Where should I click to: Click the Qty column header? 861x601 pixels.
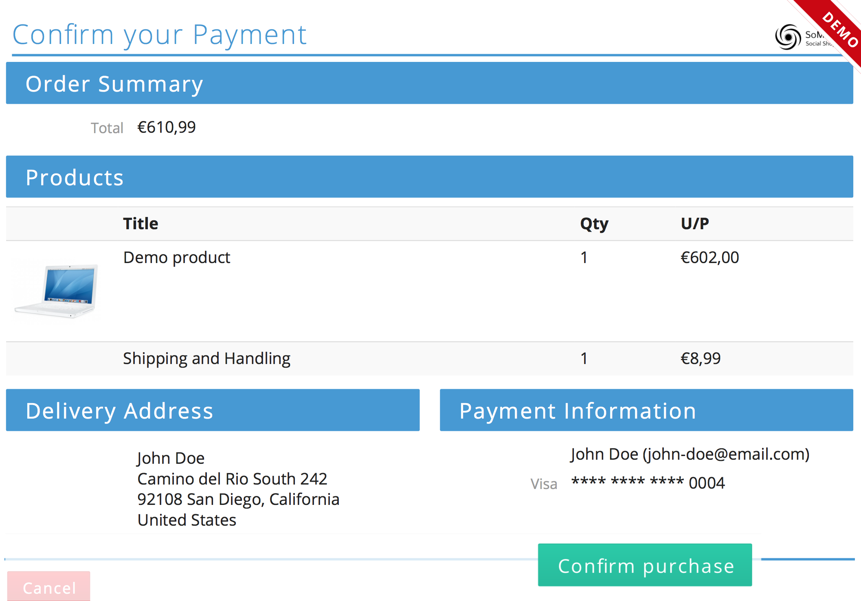coord(594,224)
